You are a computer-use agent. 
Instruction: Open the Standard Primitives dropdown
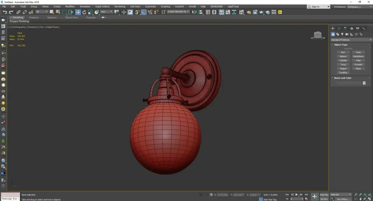pos(352,40)
